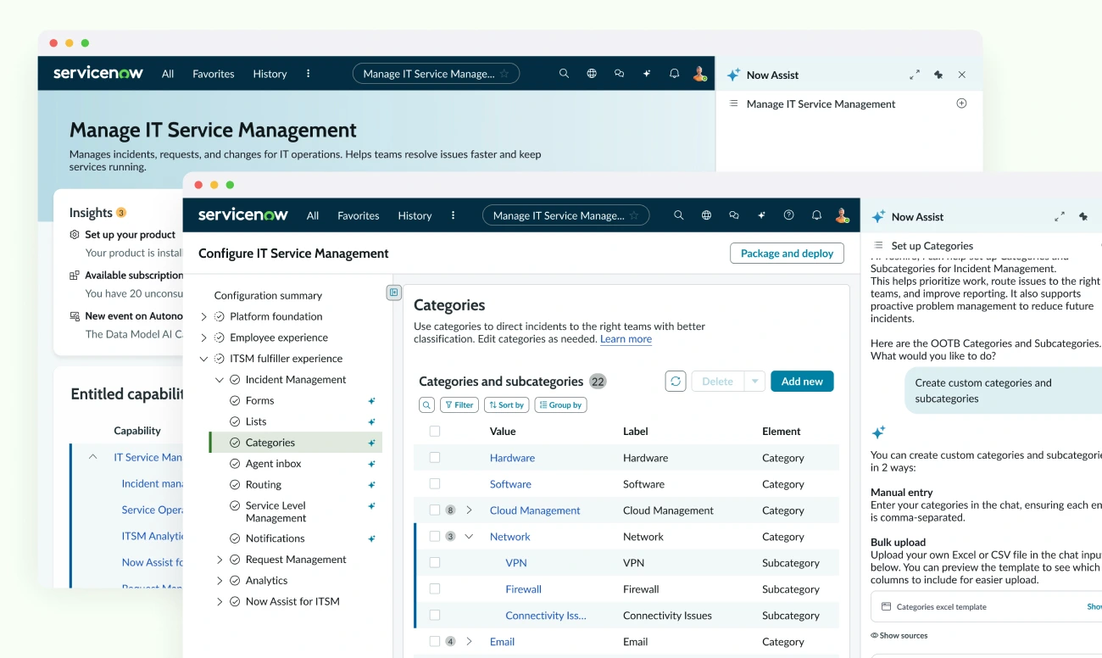The image size is (1102, 658).
Task: Click notifications bell in back window header
Action: (x=674, y=74)
